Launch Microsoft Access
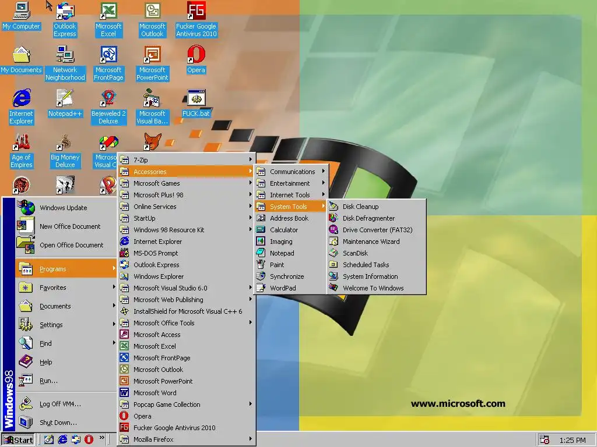 pos(186,335)
